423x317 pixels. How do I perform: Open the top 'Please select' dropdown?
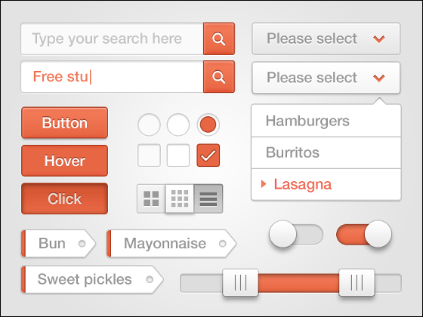coord(326,38)
